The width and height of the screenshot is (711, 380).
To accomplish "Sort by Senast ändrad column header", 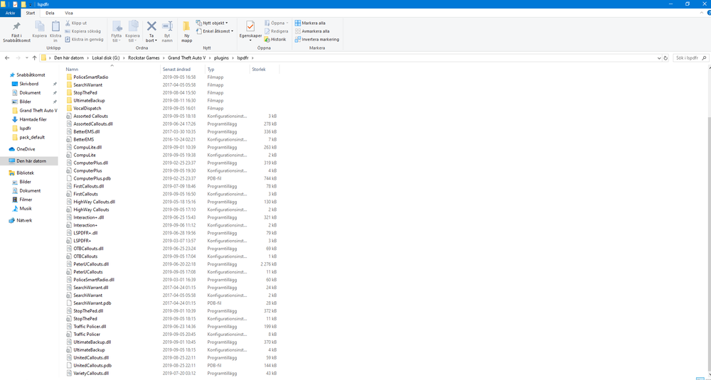I will 183,70.
